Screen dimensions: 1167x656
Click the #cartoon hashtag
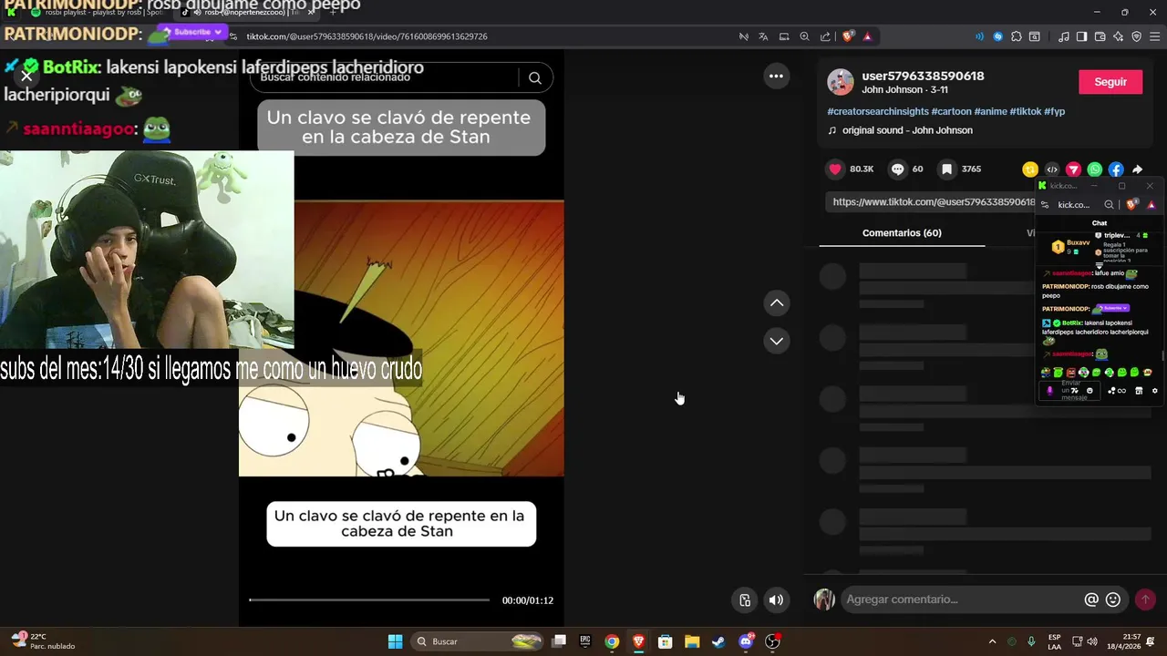tap(951, 111)
